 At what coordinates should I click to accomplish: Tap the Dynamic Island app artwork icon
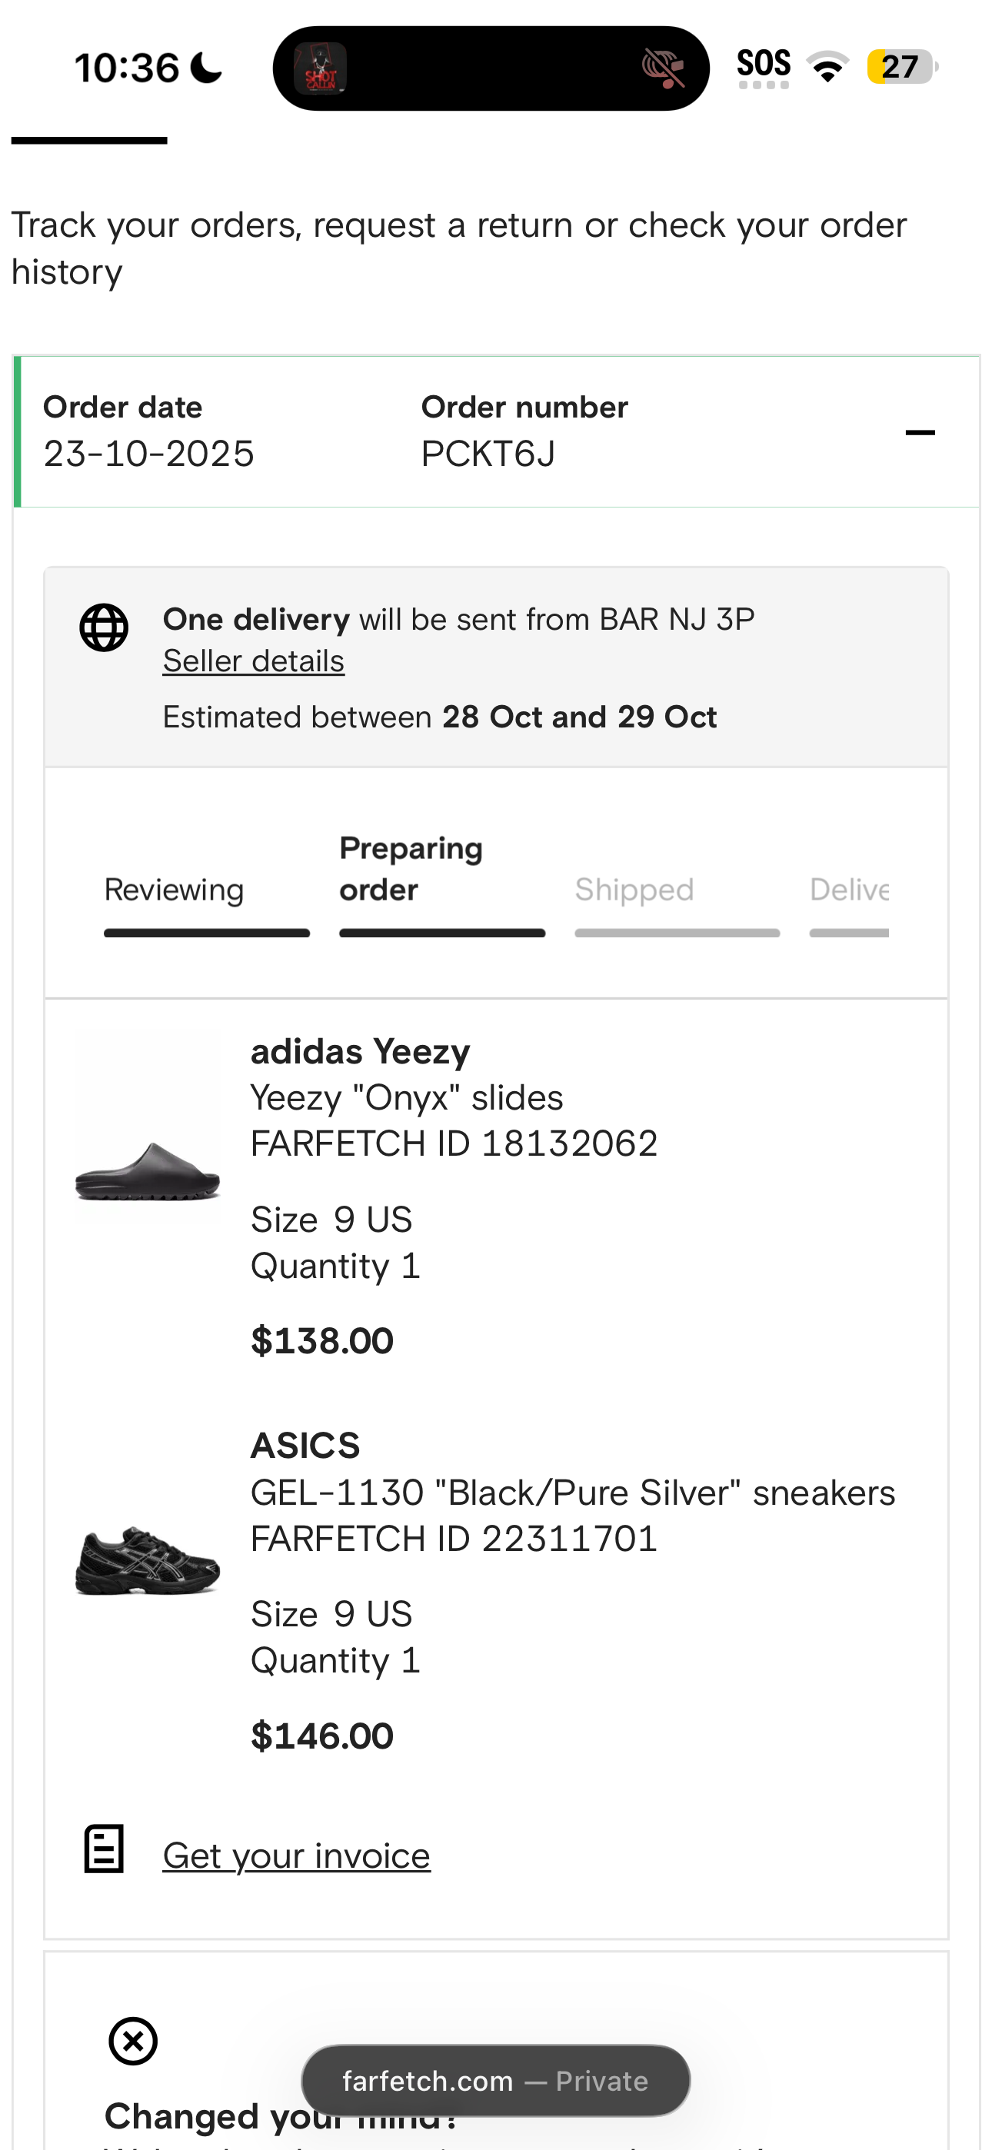point(320,68)
